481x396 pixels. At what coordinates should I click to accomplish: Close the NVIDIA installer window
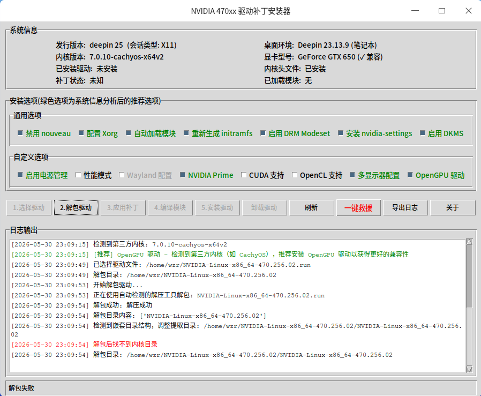click(469, 11)
